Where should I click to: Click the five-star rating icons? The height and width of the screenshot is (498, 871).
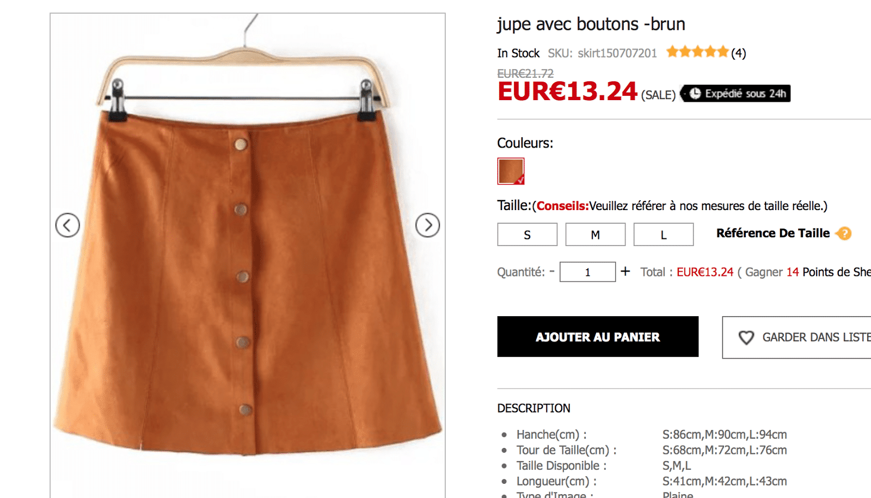pos(697,52)
